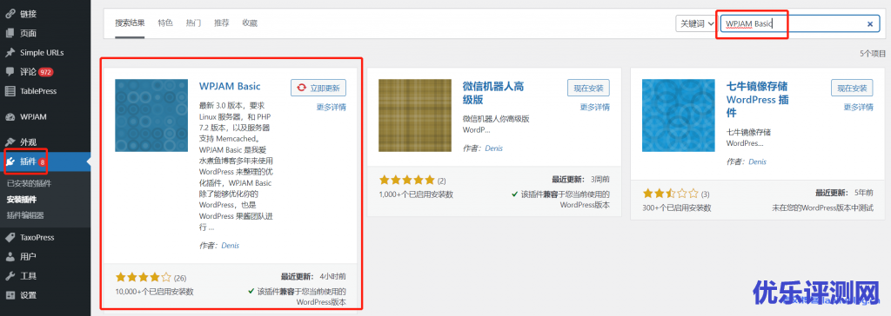The image size is (891, 316).
Task: Open 已安装的插件 submenu item
Action: [x=29, y=183]
